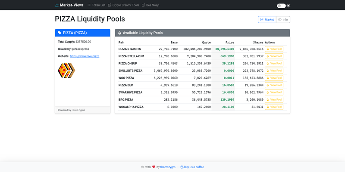Select the WOO:PIZZA pair name
The width and height of the screenshot is (345, 172).
click(x=126, y=78)
